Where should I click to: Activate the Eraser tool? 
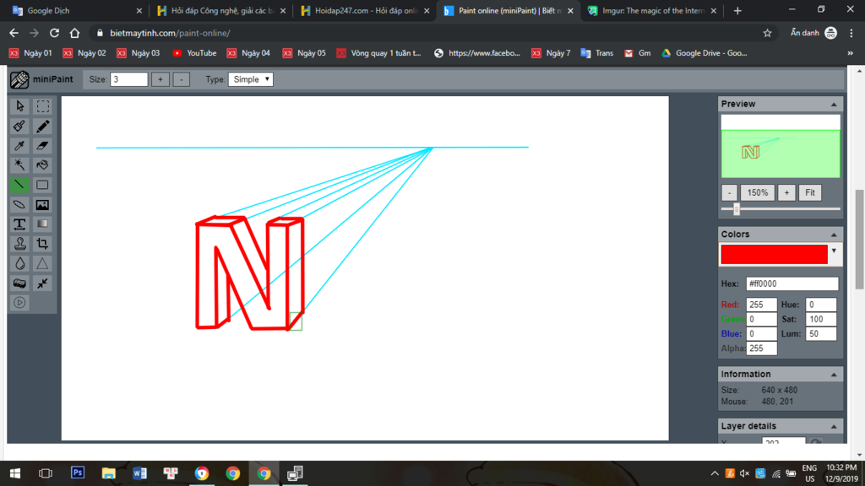[x=42, y=145]
